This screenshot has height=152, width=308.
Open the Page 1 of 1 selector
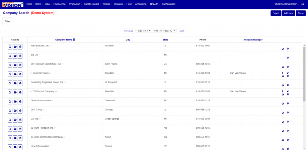click(x=143, y=31)
